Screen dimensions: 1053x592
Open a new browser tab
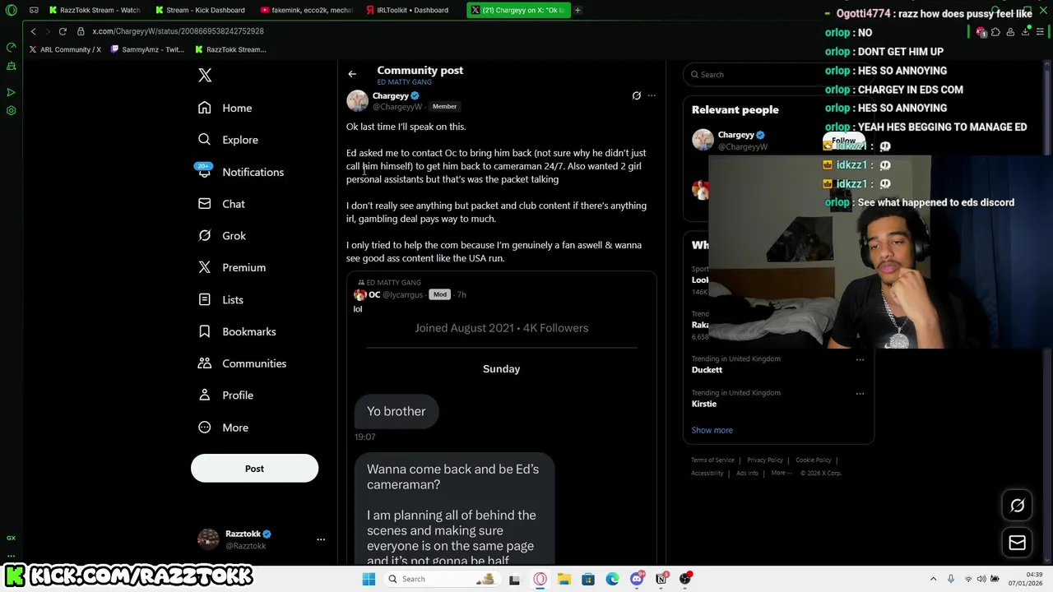pos(578,10)
